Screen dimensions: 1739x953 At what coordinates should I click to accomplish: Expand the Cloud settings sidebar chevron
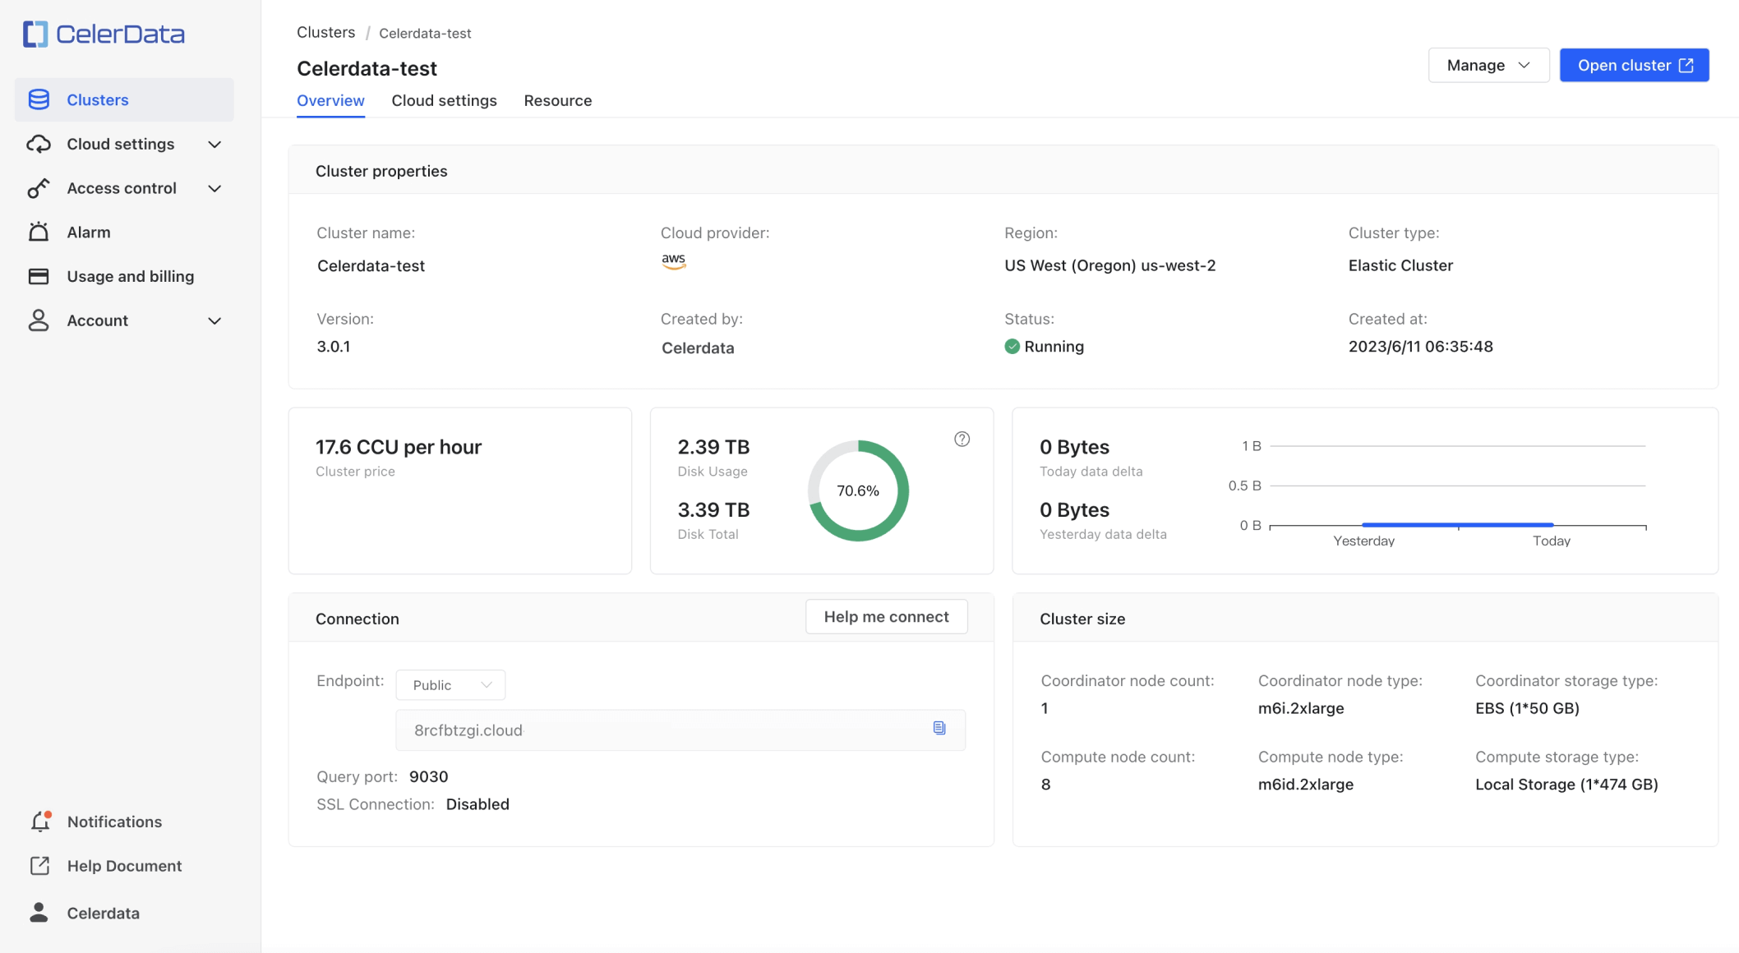coord(214,145)
